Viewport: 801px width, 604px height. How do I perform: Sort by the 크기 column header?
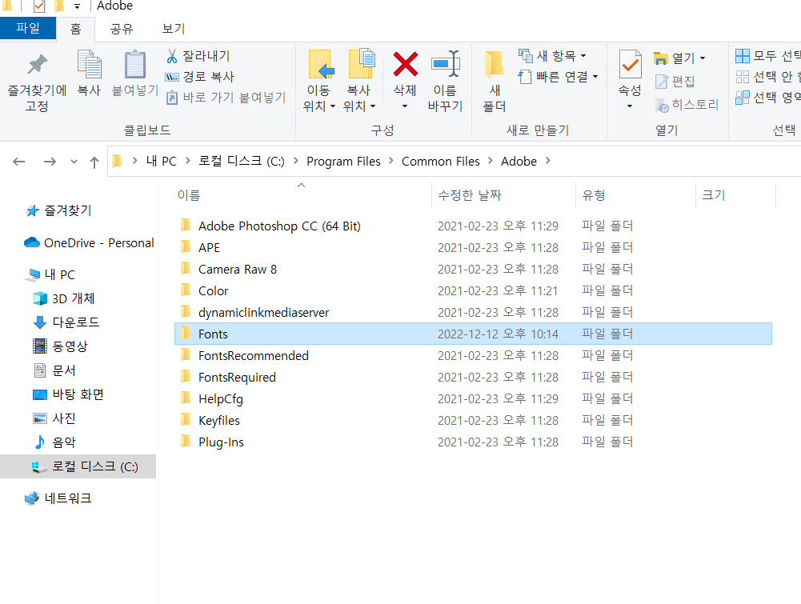(x=735, y=195)
